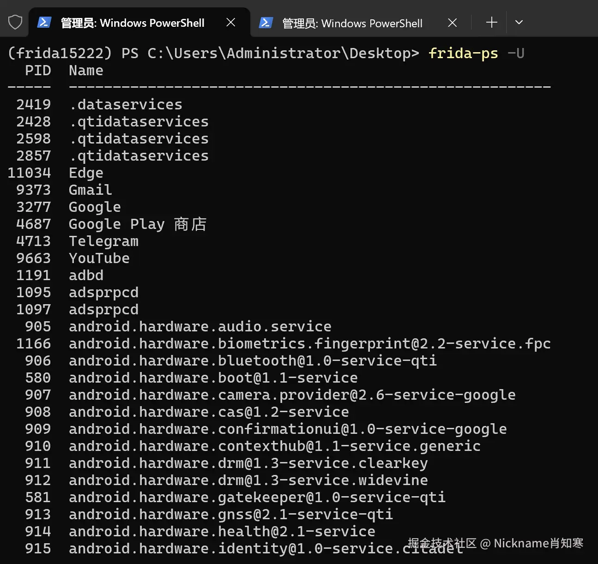Viewport: 598px width, 564px height.
Task: Click the PID 9373
Action: (34, 190)
